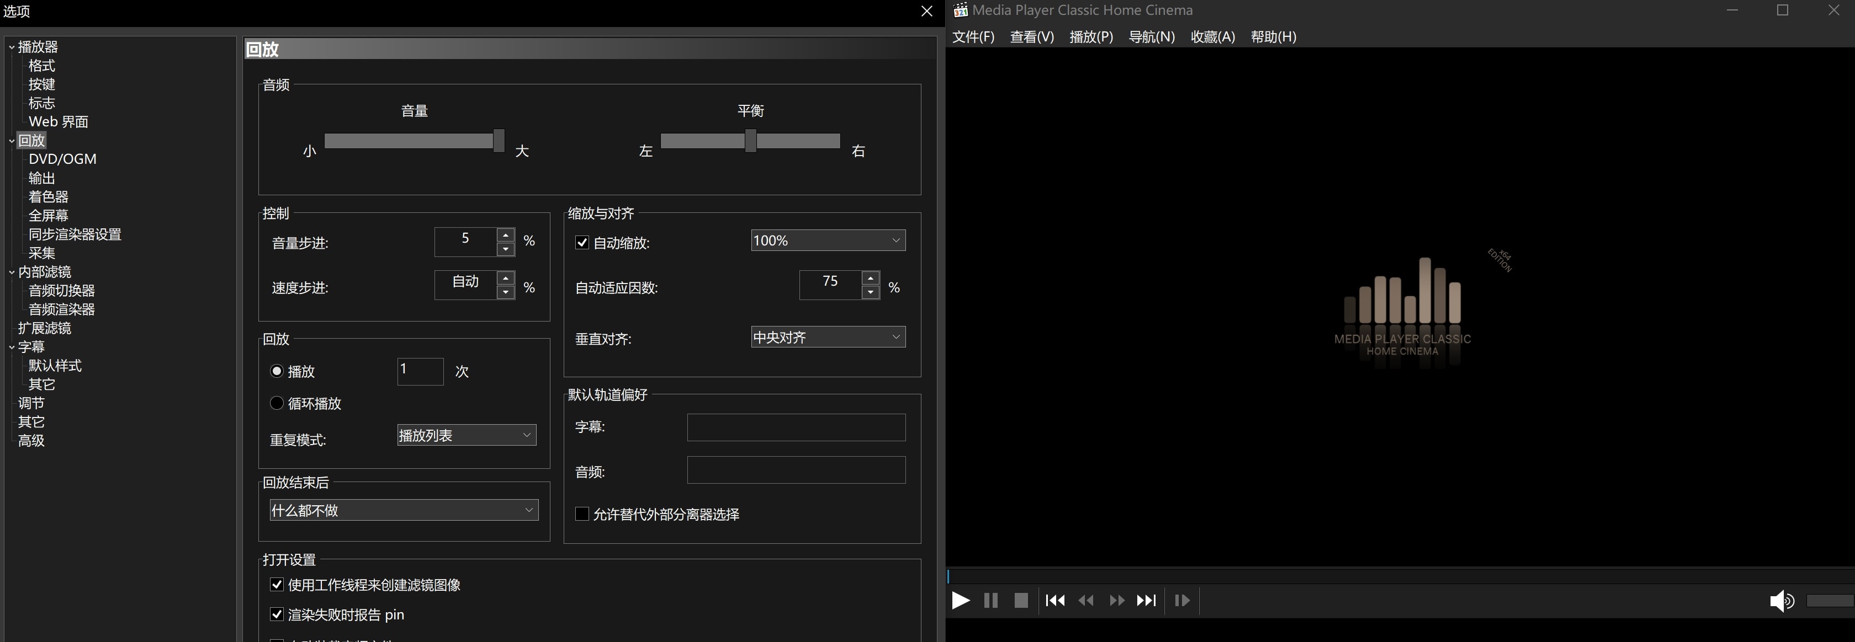The image size is (1855, 642).
Task: Select 同步渲染器设置 in the tree
Action: 75,234
